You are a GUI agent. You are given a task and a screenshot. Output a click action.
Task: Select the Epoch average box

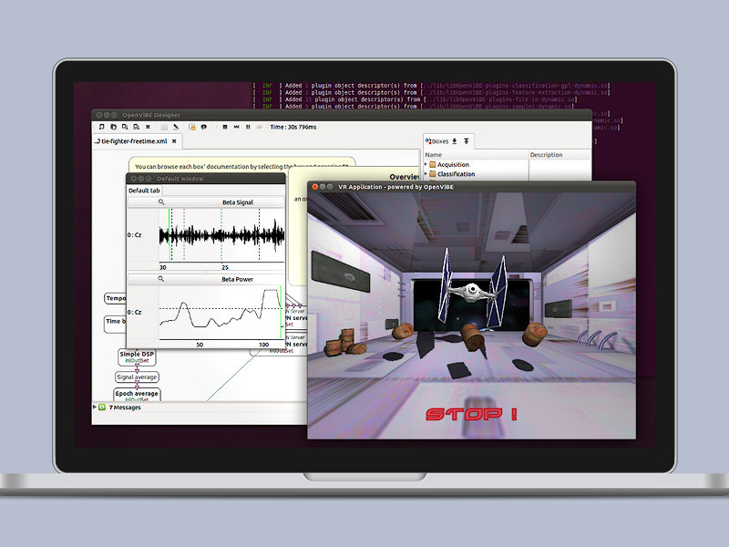click(x=137, y=396)
